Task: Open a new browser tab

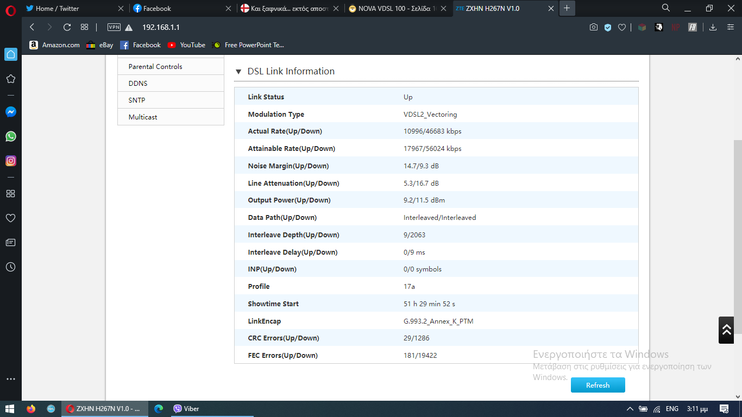Action: coord(567,8)
